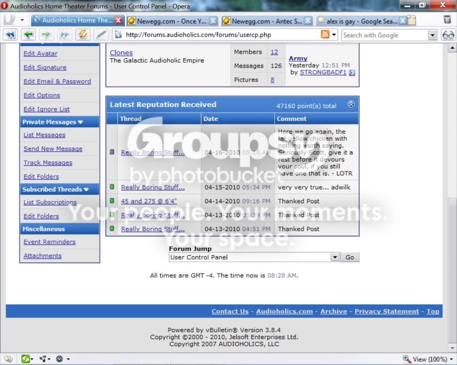Viewport: 457px width, 365px height.
Task: Click the vertical scrollbar up arrow
Action: coord(452,47)
